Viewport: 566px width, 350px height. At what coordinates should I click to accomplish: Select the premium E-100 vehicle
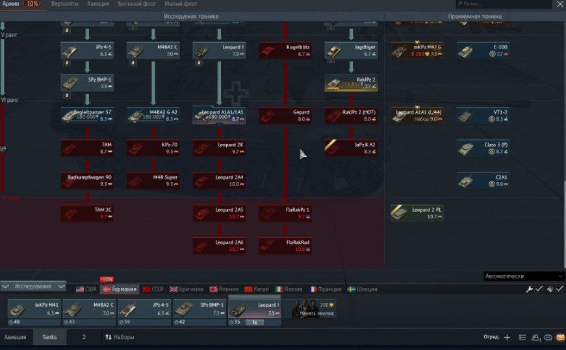coord(483,51)
